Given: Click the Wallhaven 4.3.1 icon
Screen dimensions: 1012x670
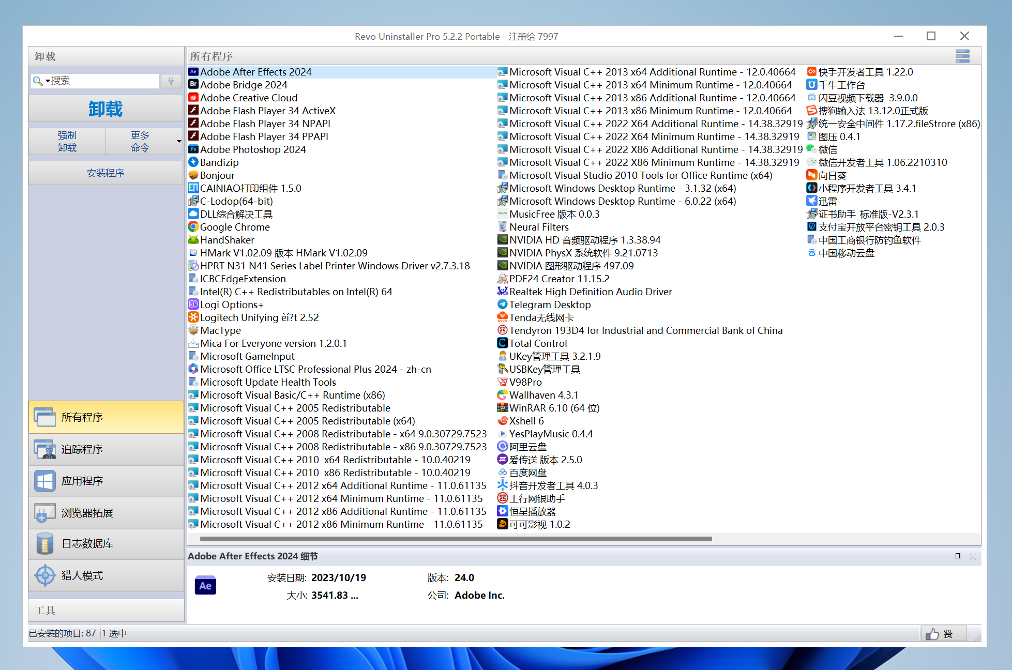Looking at the screenshot, I should 502,395.
